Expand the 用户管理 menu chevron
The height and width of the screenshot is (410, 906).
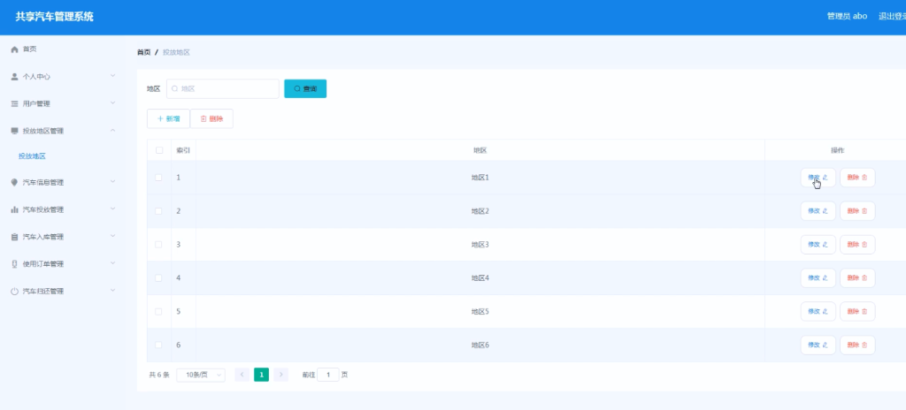pos(112,102)
